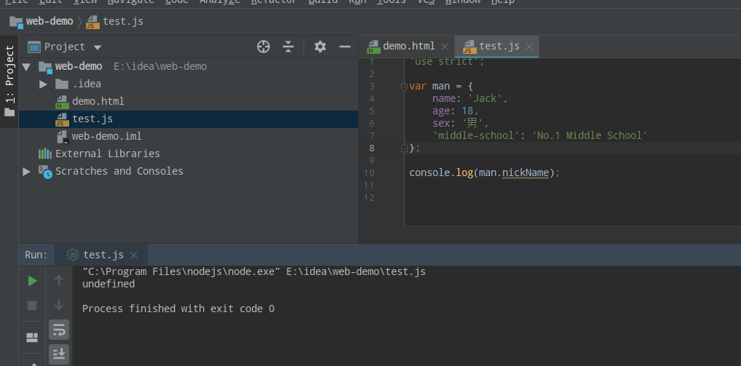This screenshot has height=366, width=741.
Task: Open the Navigate menu
Action: pos(130,1)
